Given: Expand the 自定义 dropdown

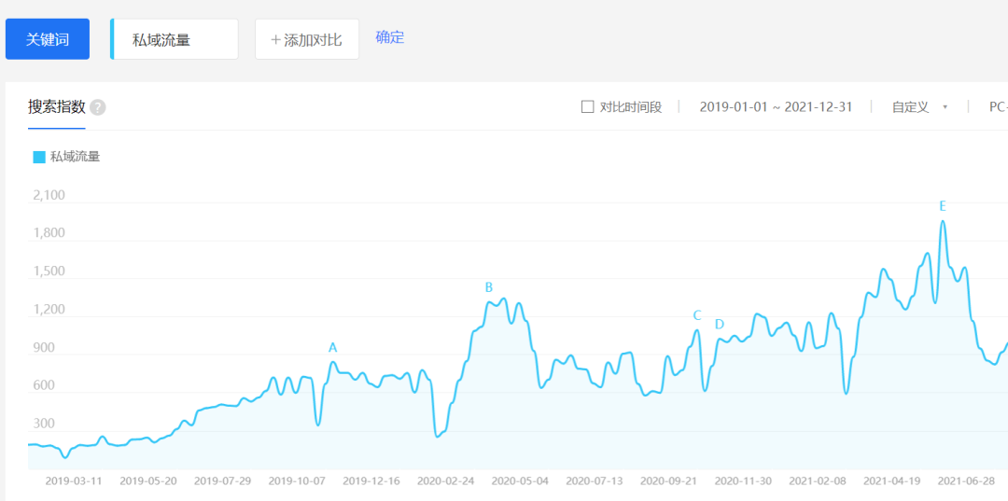Looking at the screenshot, I should [x=919, y=107].
